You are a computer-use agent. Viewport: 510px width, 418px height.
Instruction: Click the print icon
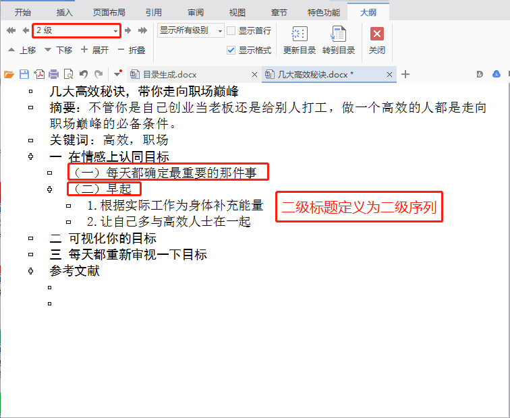tap(54, 74)
